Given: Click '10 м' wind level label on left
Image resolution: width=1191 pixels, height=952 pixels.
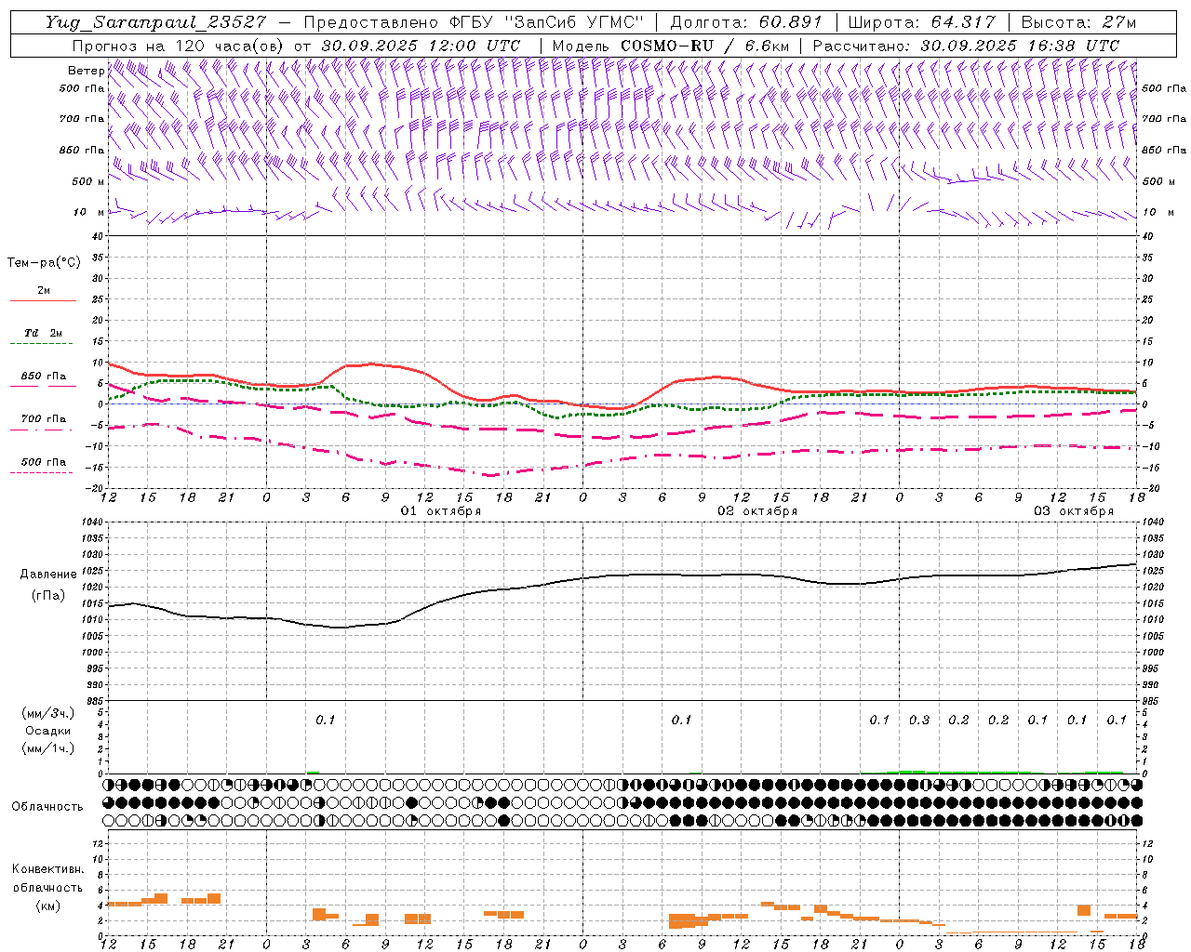Looking at the screenshot, I should point(88,213).
